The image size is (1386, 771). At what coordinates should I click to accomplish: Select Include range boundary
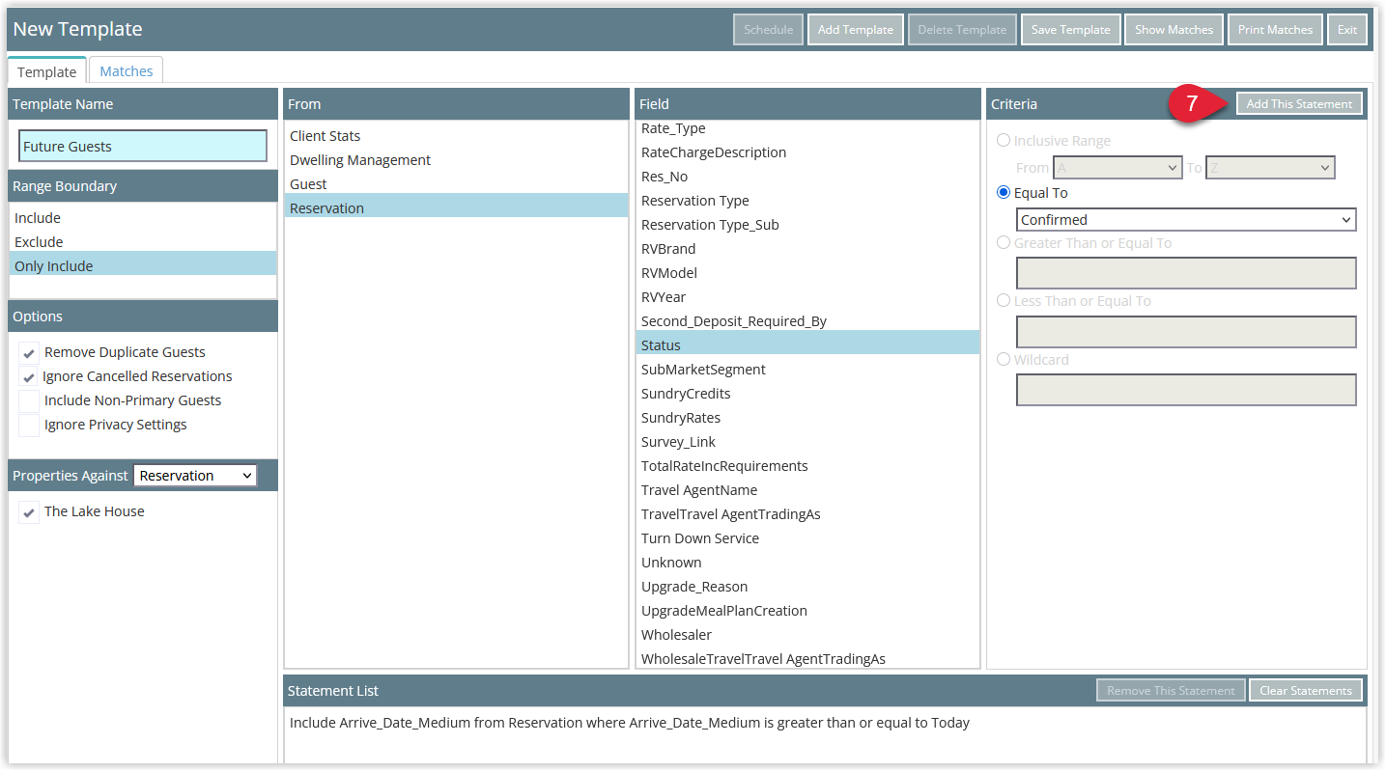[143, 218]
